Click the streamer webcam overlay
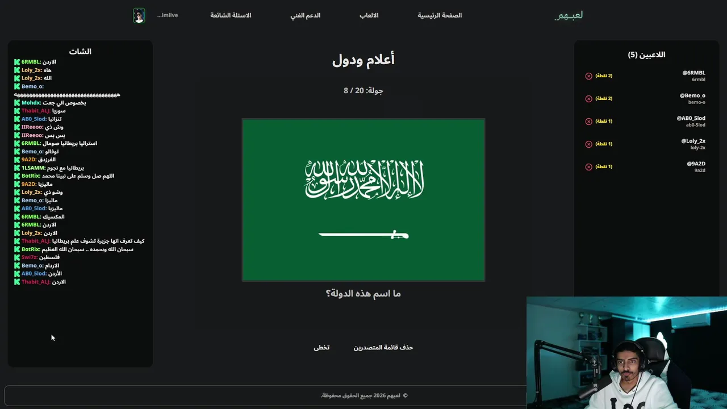This screenshot has width=727, height=409. click(626, 353)
